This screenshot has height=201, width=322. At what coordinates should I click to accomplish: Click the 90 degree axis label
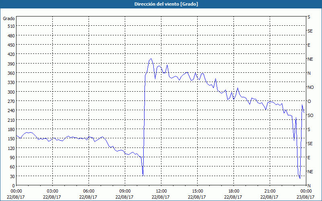click(12, 158)
